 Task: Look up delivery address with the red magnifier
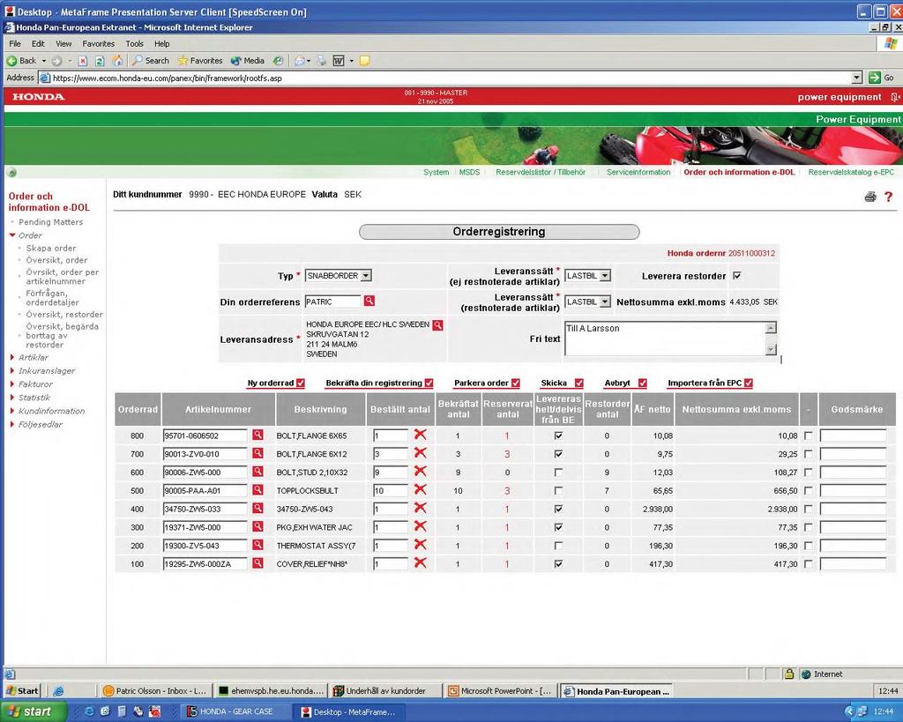click(437, 325)
